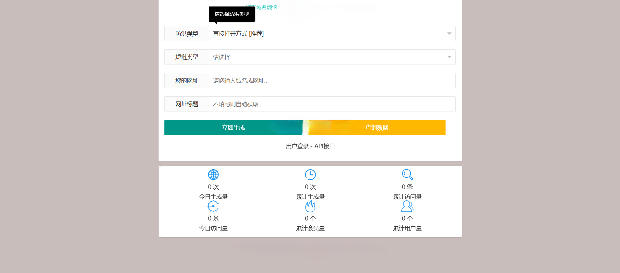Click the flame icon above 累计会员量

point(310,206)
